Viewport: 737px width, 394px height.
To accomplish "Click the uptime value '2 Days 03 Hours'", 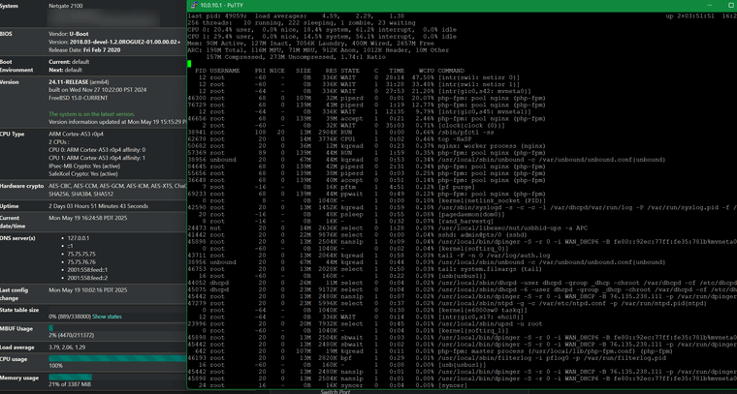I will [70, 206].
